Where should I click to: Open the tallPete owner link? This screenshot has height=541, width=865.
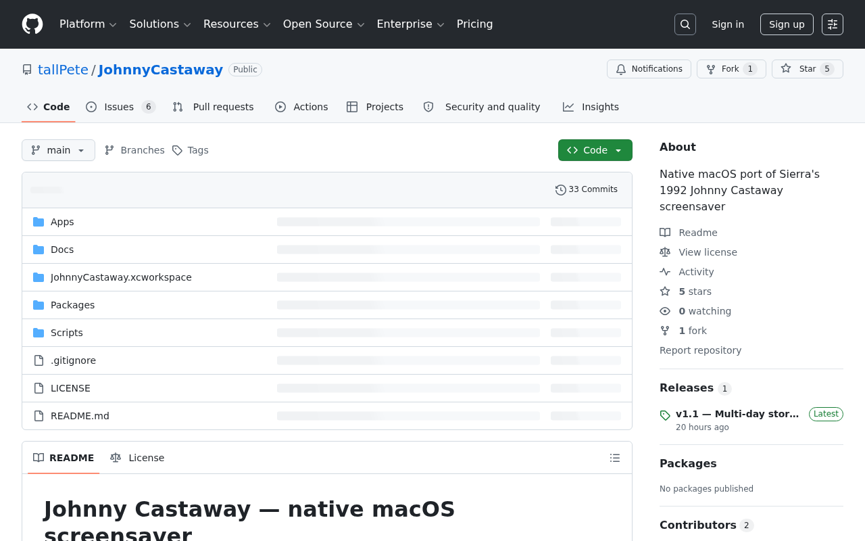63,70
